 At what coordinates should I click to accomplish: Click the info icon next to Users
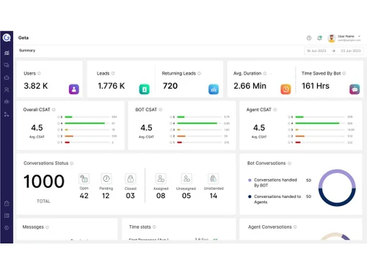(39, 73)
